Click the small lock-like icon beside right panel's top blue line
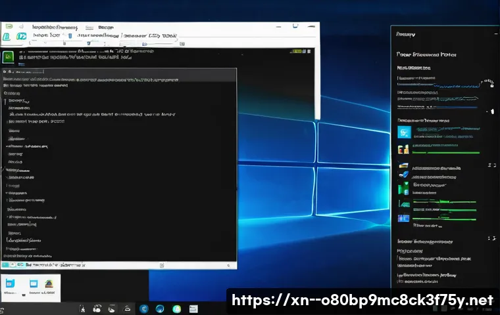This screenshot has height=315, width=500. [x=492, y=85]
